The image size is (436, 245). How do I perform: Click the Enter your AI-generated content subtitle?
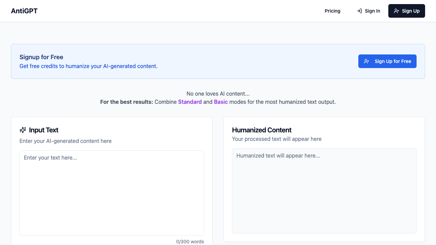(65, 141)
